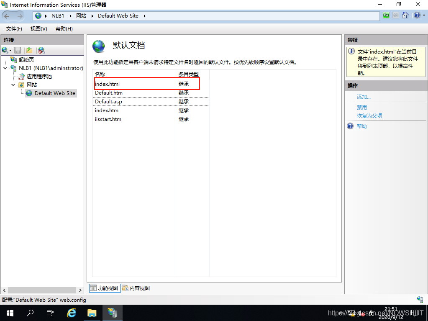Open File Explorer from the taskbar
The width and height of the screenshot is (428, 321).
point(92,313)
